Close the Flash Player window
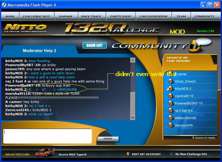This screenshot has width=222, height=162. tap(217, 5)
